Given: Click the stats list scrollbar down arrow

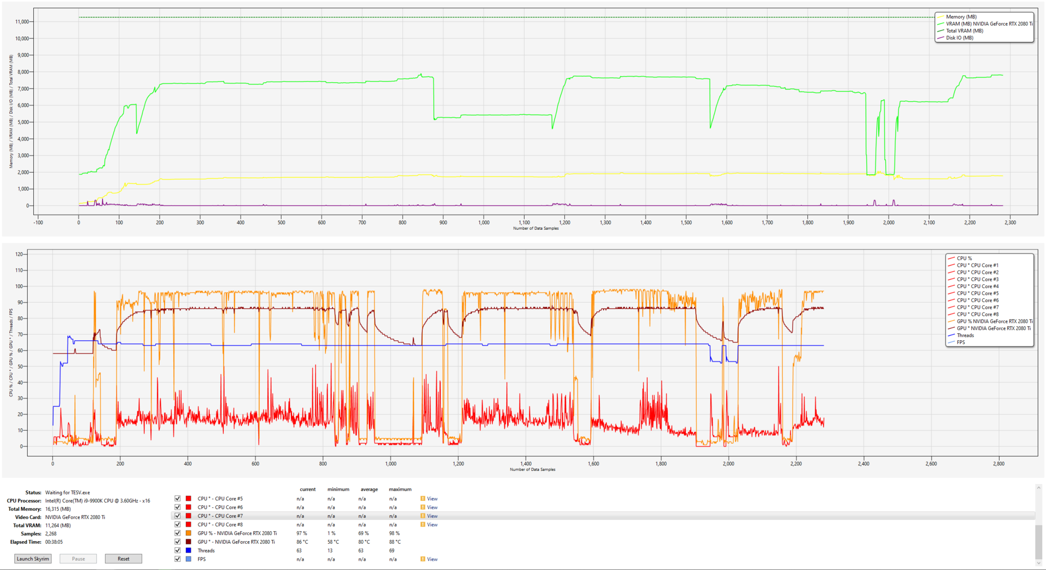Looking at the screenshot, I should tap(1039, 563).
